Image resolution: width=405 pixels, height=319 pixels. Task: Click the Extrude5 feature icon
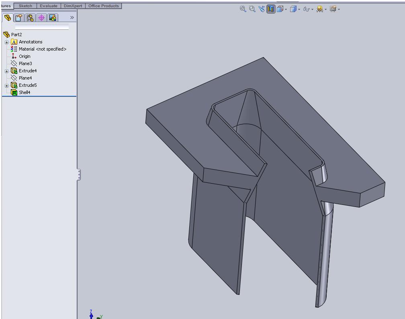[14, 85]
